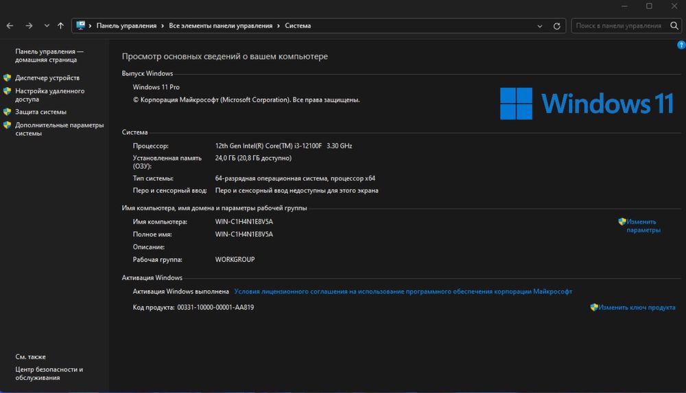The height and width of the screenshot is (393, 686).
Task: Click shield icon next to 'Изменить параметры'
Action: pyautogui.click(x=622, y=222)
